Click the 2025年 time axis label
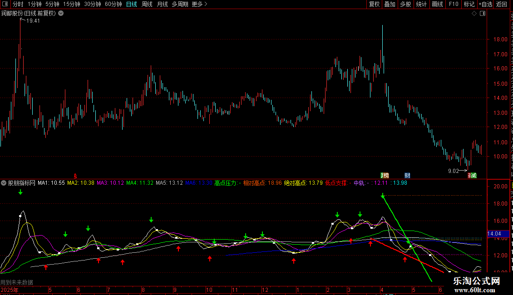Screen dimensions: 513x295 pos(10,290)
